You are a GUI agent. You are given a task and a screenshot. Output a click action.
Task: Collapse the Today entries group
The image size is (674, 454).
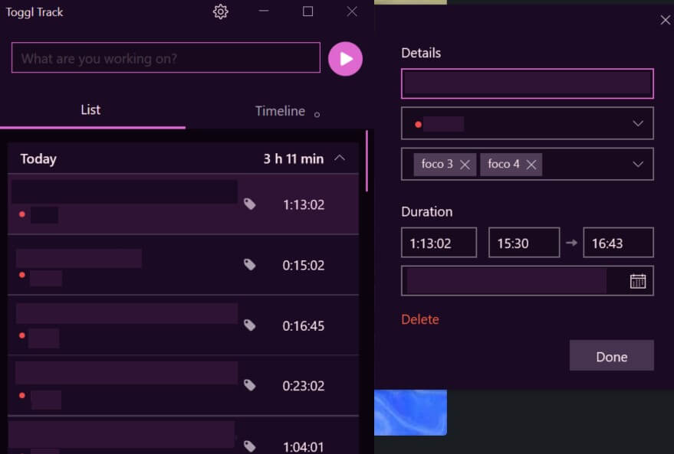tap(340, 158)
